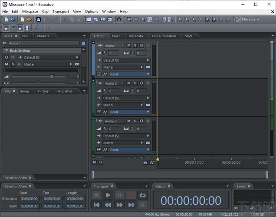
Task: Toggle the snapping magnet icon
Action: 119,19
